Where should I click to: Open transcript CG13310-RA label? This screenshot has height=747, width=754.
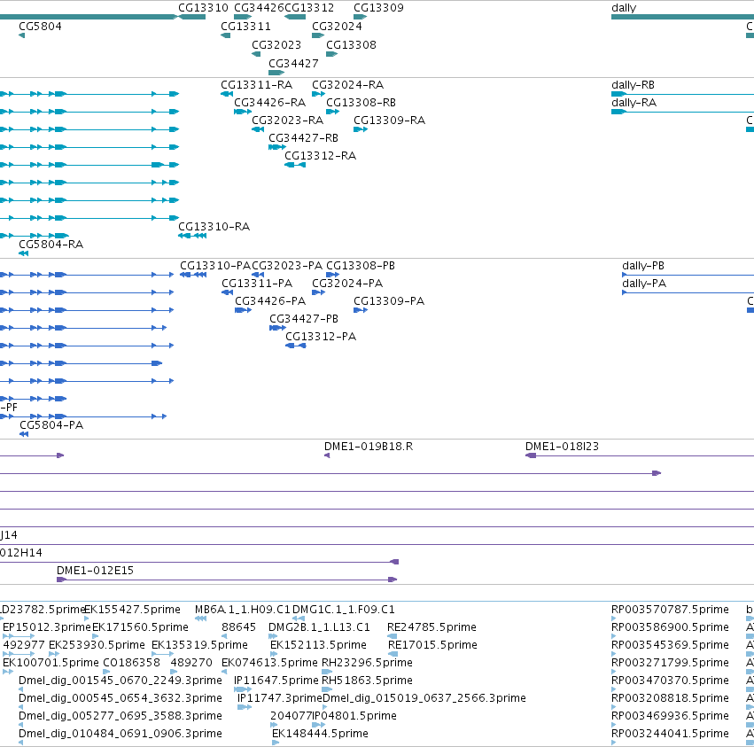click(x=214, y=227)
